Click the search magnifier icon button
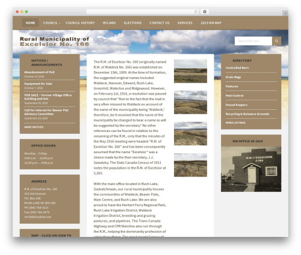Screen dimensions: 301x255 pyautogui.click(x=276, y=41)
